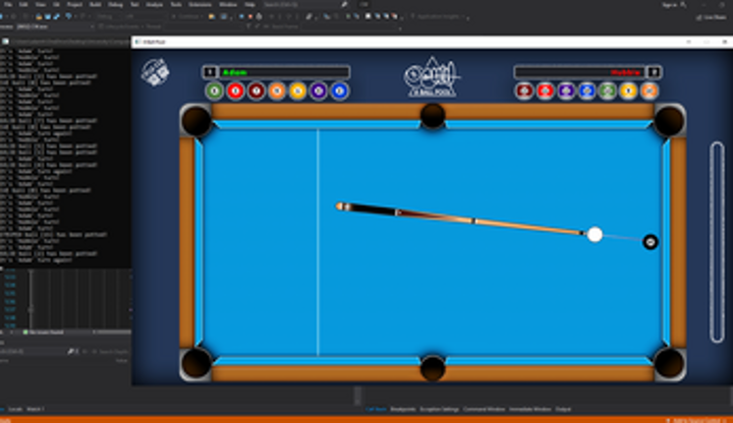This screenshot has width=733, height=423.
Task: Switch to the Exception Settings tab
Action: (x=439, y=409)
